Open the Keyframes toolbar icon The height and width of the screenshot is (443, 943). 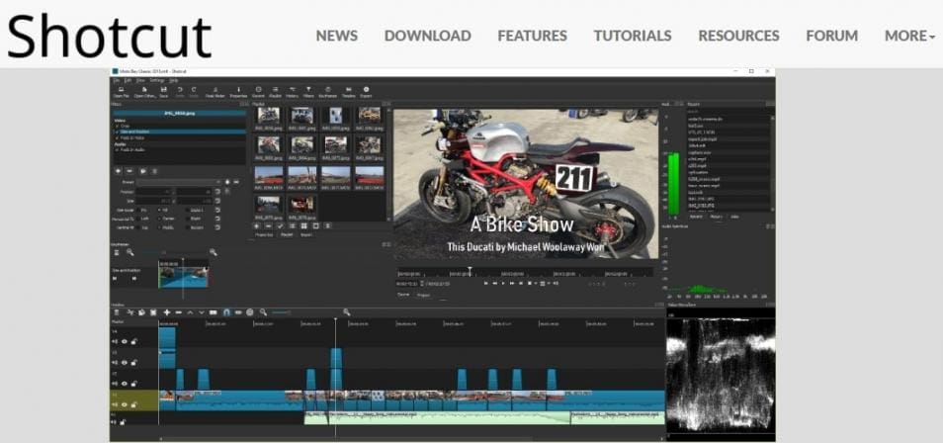pyautogui.click(x=327, y=91)
